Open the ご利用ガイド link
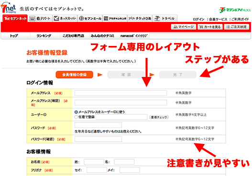This screenshot has height=176, width=252. point(240,19)
